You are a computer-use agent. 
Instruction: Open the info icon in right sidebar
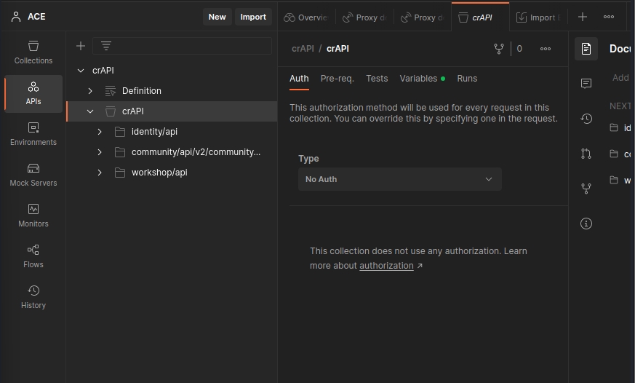tap(586, 224)
